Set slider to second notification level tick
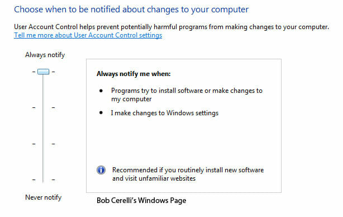This screenshot has width=343, height=217. 44,107
